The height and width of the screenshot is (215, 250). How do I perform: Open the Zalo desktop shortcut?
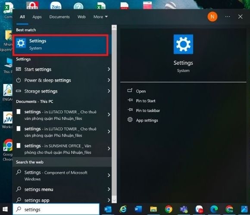[x=56, y=6]
